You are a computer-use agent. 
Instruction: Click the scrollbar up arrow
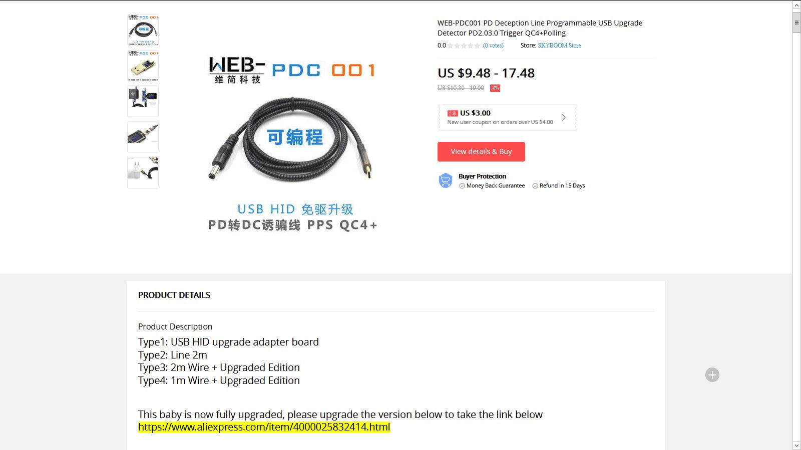tap(796, 5)
